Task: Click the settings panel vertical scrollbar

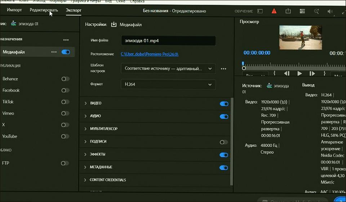Action: click(231, 141)
